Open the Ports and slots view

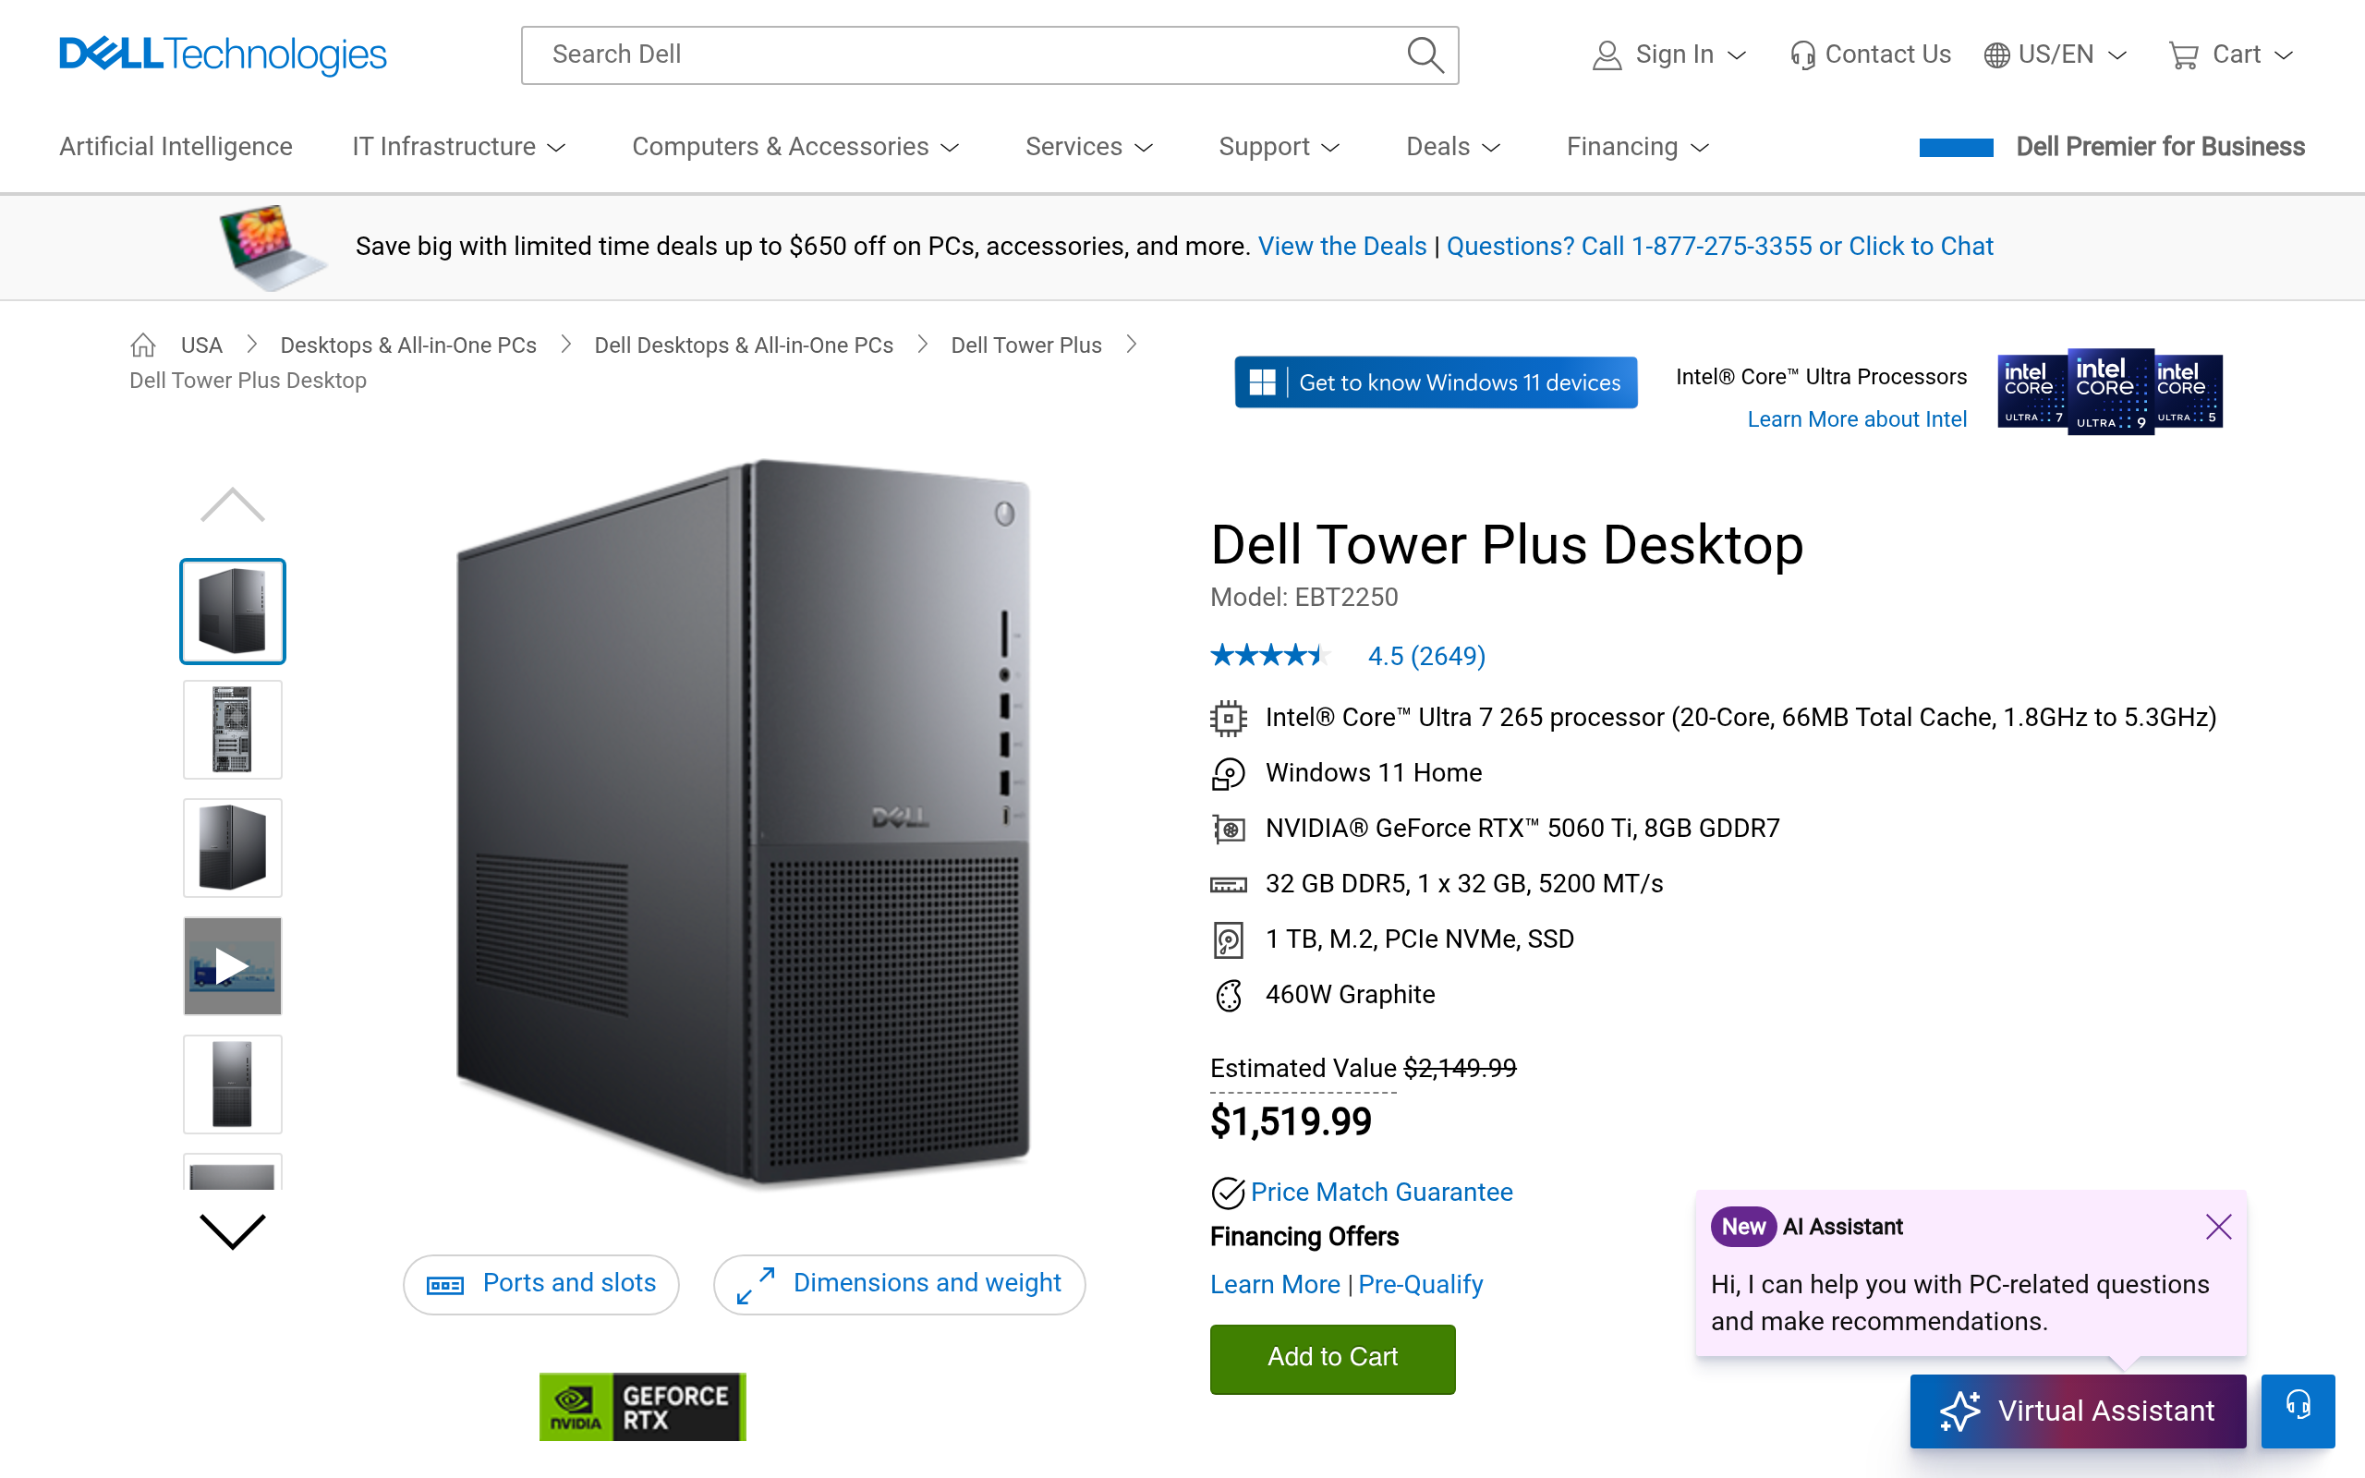pos(541,1283)
